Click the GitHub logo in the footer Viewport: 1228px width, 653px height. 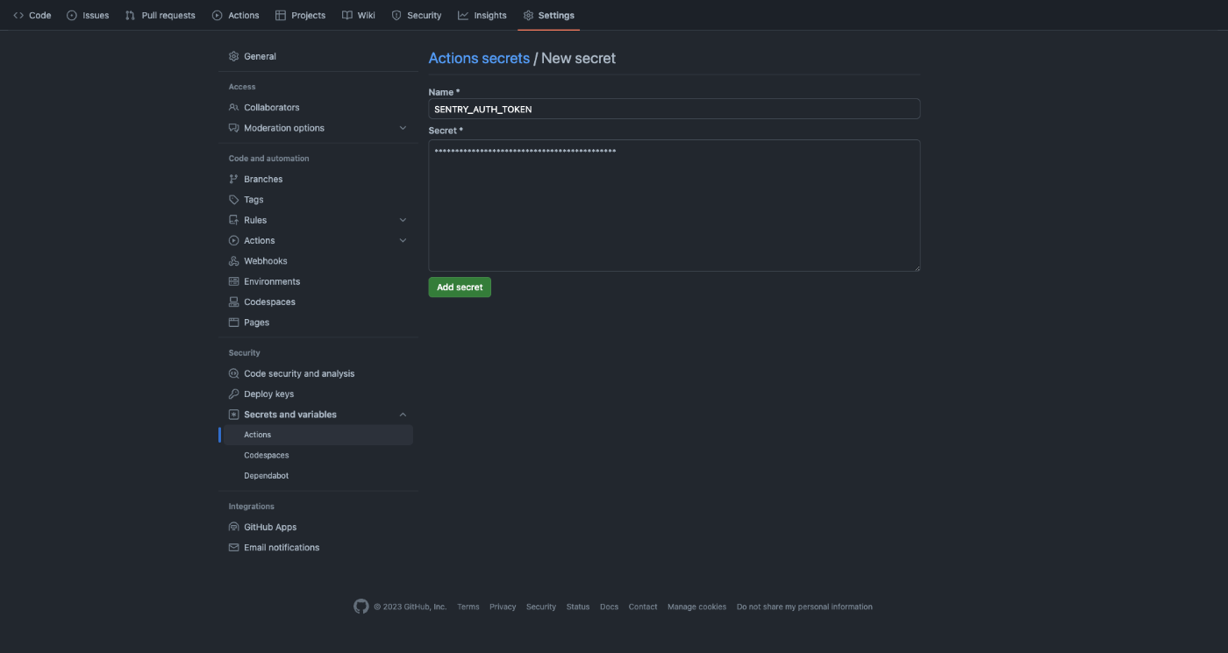361,607
